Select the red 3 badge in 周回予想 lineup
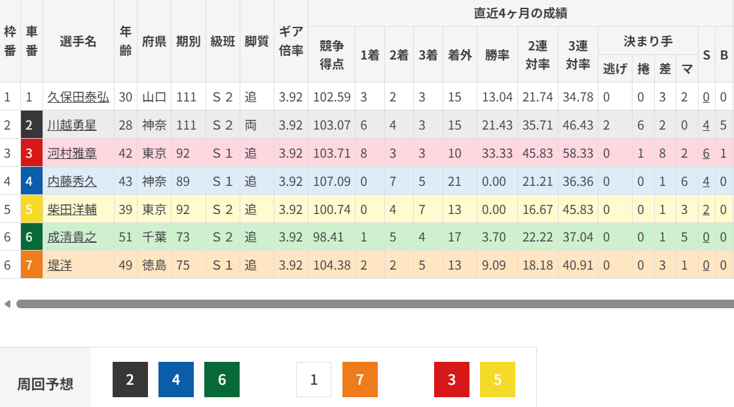 click(451, 380)
